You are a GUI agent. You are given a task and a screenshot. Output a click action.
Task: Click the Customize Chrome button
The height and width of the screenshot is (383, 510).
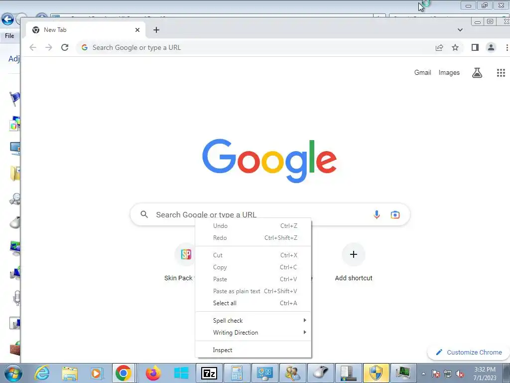pyautogui.click(x=469, y=353)
